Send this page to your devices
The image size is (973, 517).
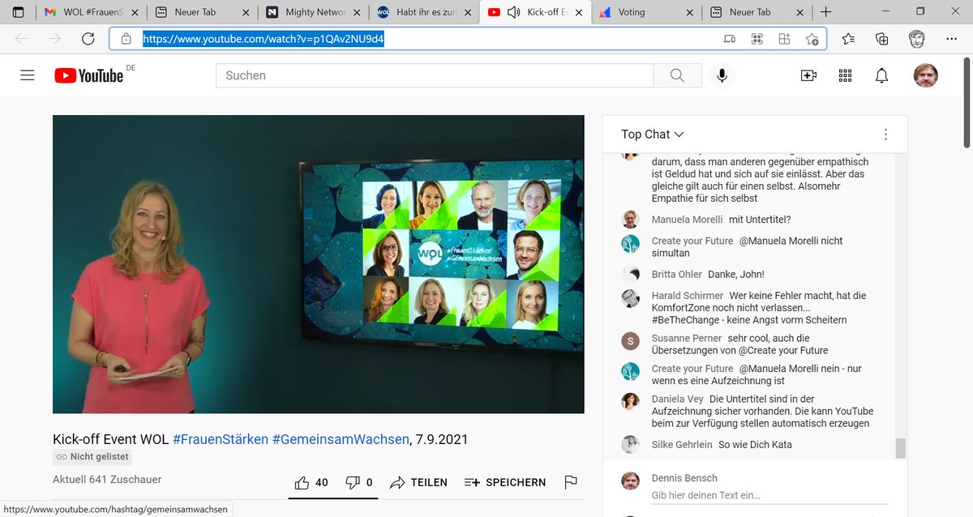pos(729,39)
